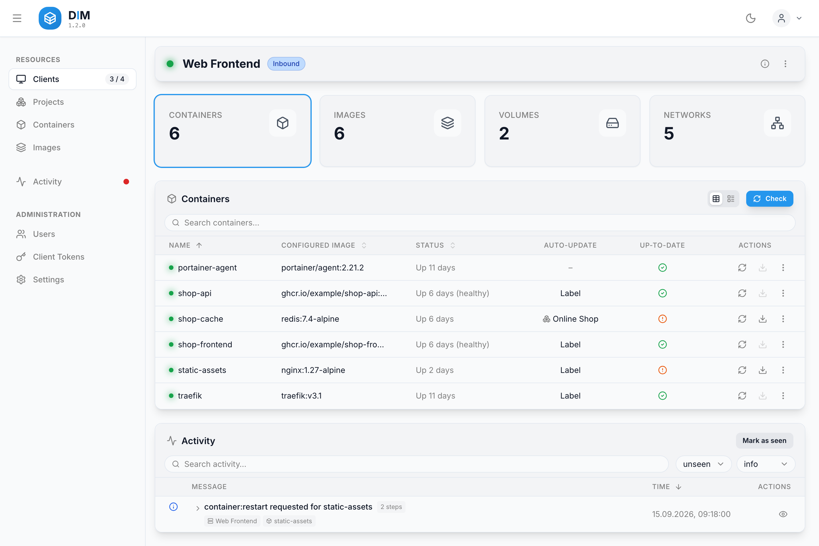This screenshot has height=546, width=819.
Task: Open Activity in the sidebar
Action: [x=72, y=182]
